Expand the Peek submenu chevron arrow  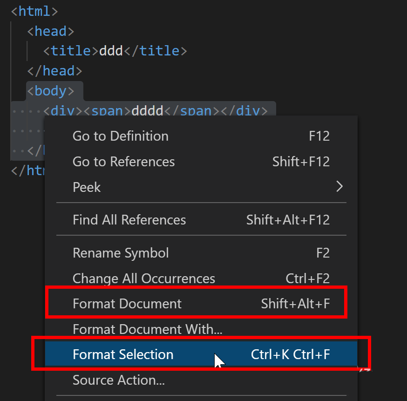click(339, 186)
